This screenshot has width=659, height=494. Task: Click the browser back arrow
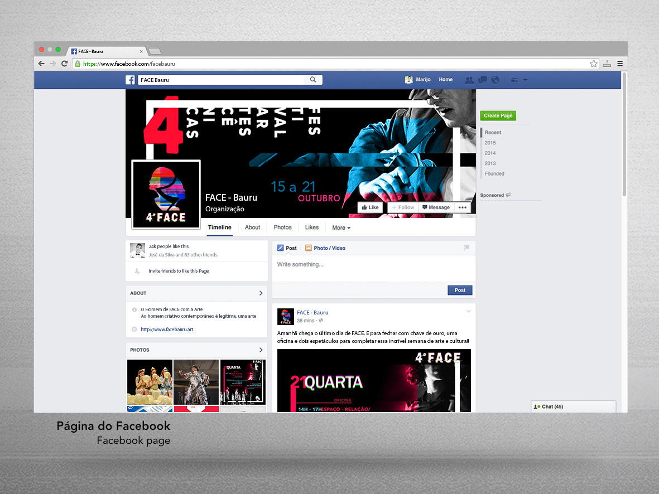41,64
